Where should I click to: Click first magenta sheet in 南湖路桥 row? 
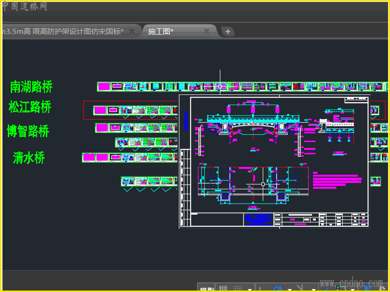coord(103,87)
